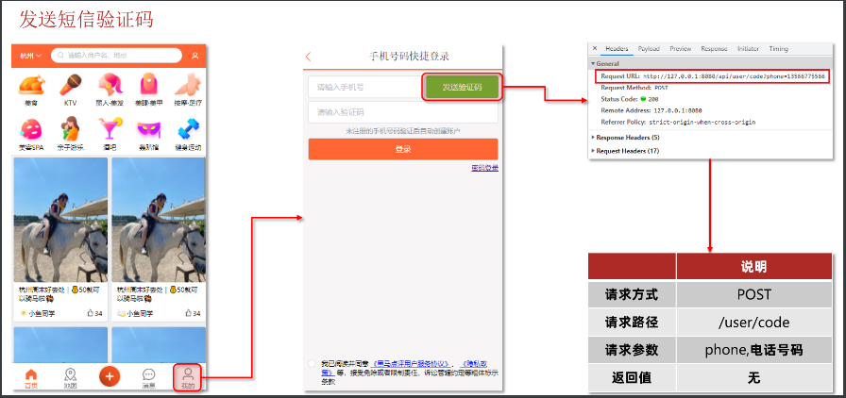Open the 杭州 city dropdown
846x398 pixels.
[x=31, y=56]
